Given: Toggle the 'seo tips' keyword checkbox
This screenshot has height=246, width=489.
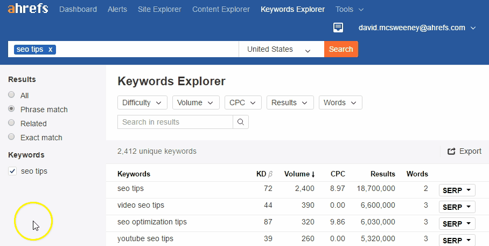Looking at the screenshot, I should click(x=12, y=171).
